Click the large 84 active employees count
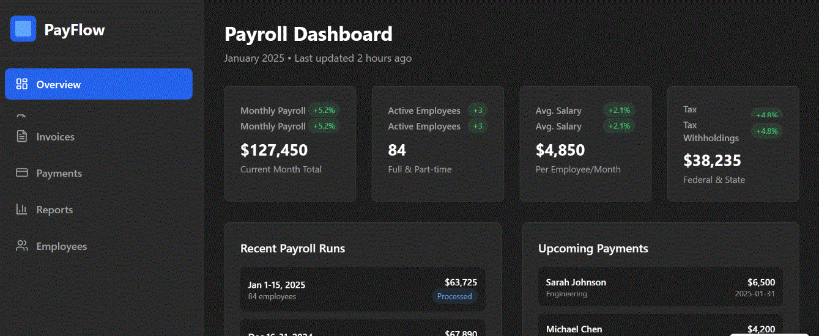 397,150
